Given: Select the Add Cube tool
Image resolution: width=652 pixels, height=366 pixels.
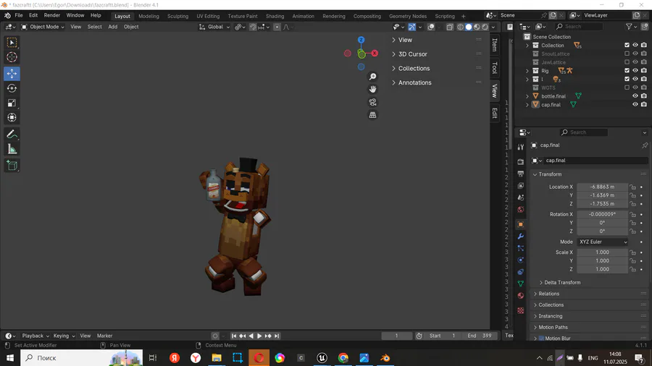Looking at the screenshot, I should (12, 166).
